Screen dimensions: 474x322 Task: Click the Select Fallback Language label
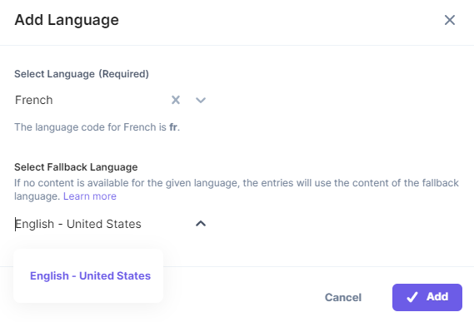coord(76,167)
